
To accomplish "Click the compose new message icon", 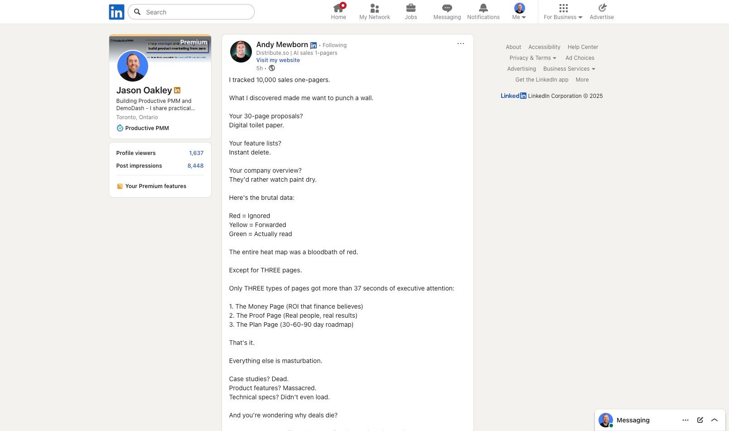I will [x=700, y=420].
